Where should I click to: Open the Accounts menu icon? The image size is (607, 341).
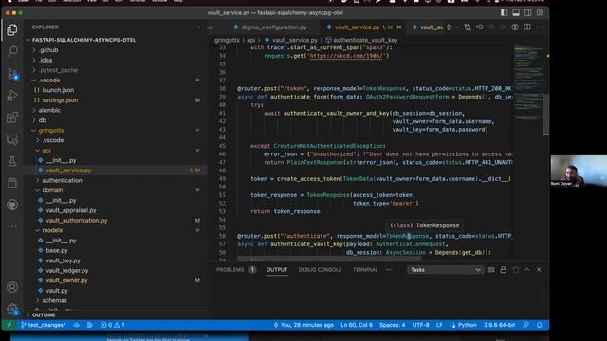12,287
